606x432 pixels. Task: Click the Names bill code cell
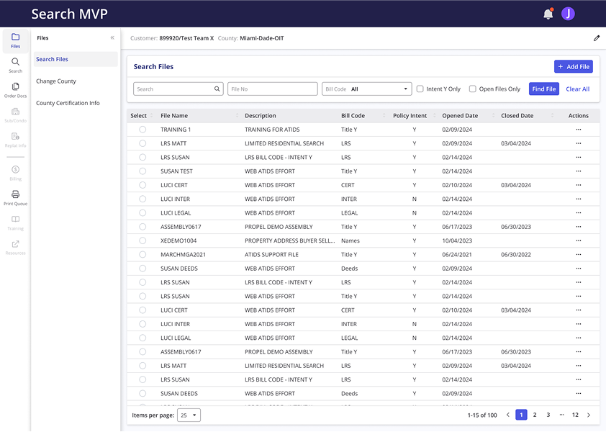pyautogui.click(x=351, y=240)
